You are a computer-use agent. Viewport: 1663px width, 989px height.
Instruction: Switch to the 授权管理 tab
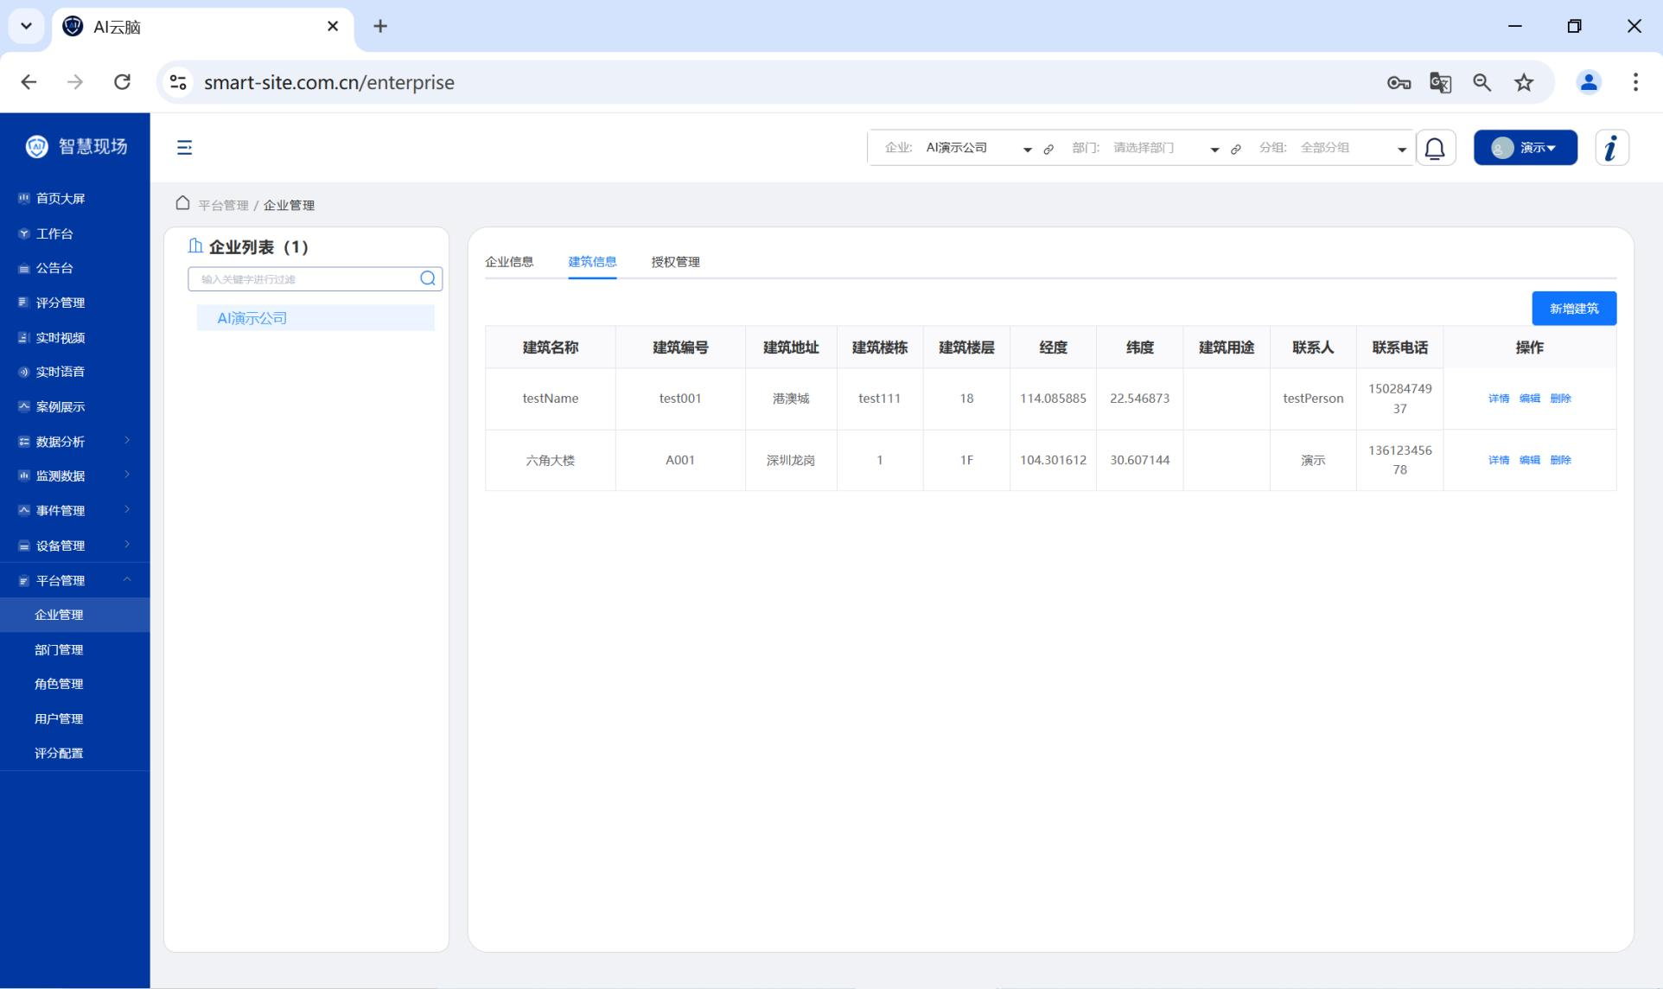click(x=675, y=262)
